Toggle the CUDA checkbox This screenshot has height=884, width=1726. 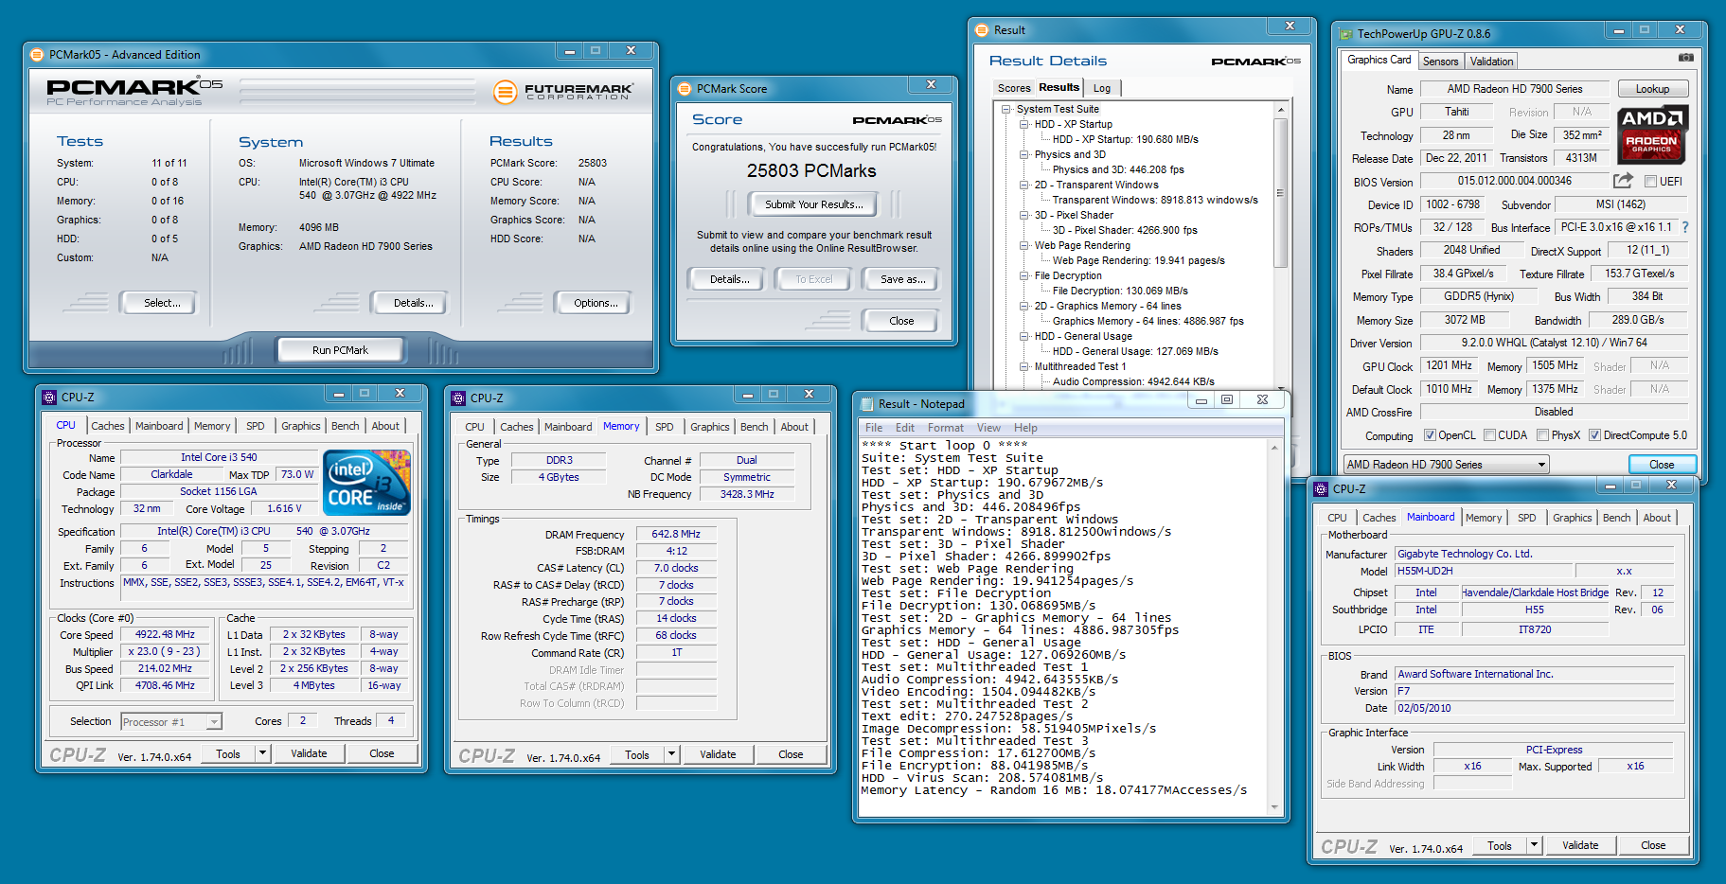[1489, 435]
